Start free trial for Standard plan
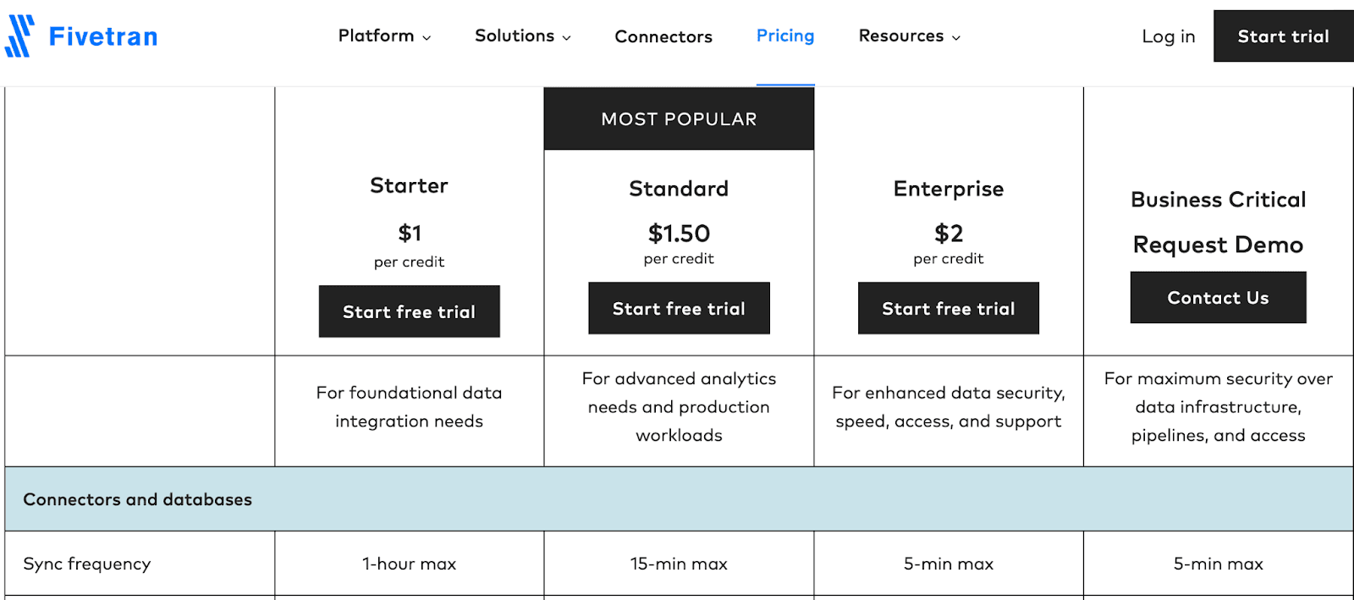The image size is (1354, 600). click(679, 308)
